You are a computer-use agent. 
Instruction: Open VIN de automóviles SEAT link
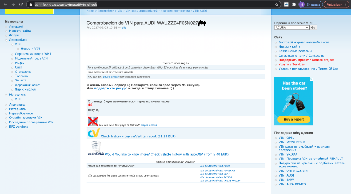point(214,174)
